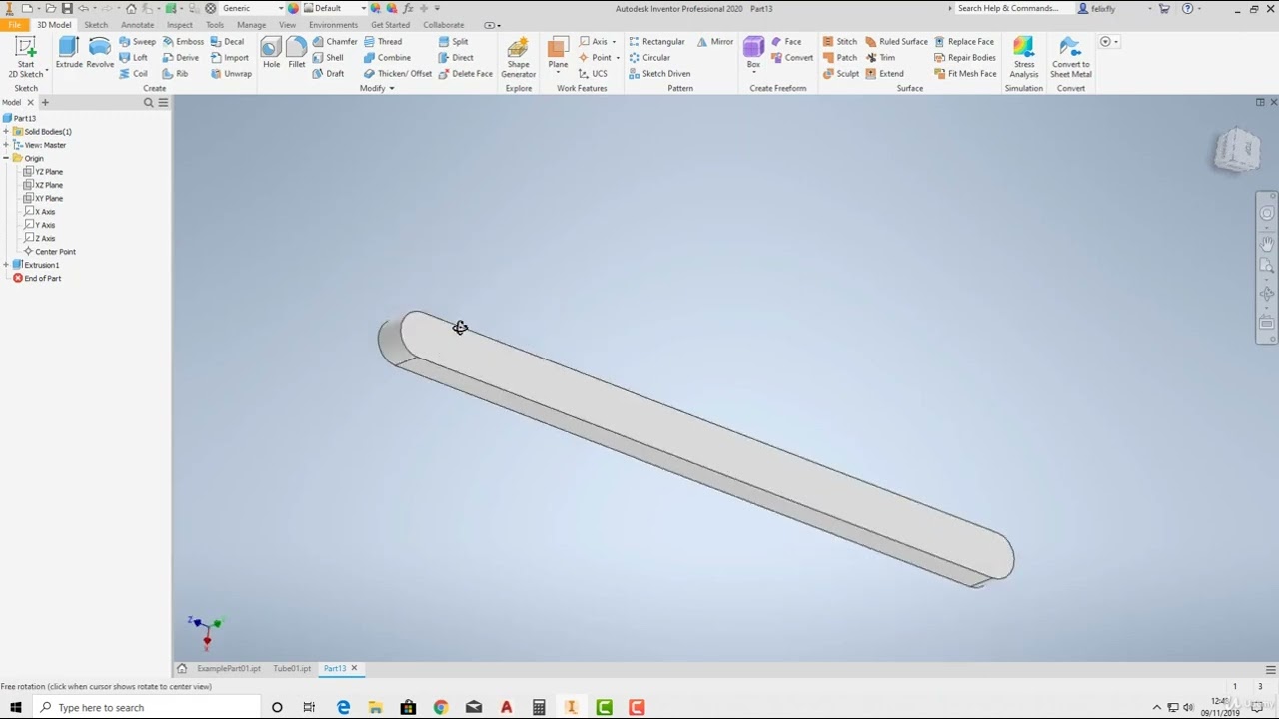
Task: Switch to the Annotate tab
Action: click(x=138, y=24)
